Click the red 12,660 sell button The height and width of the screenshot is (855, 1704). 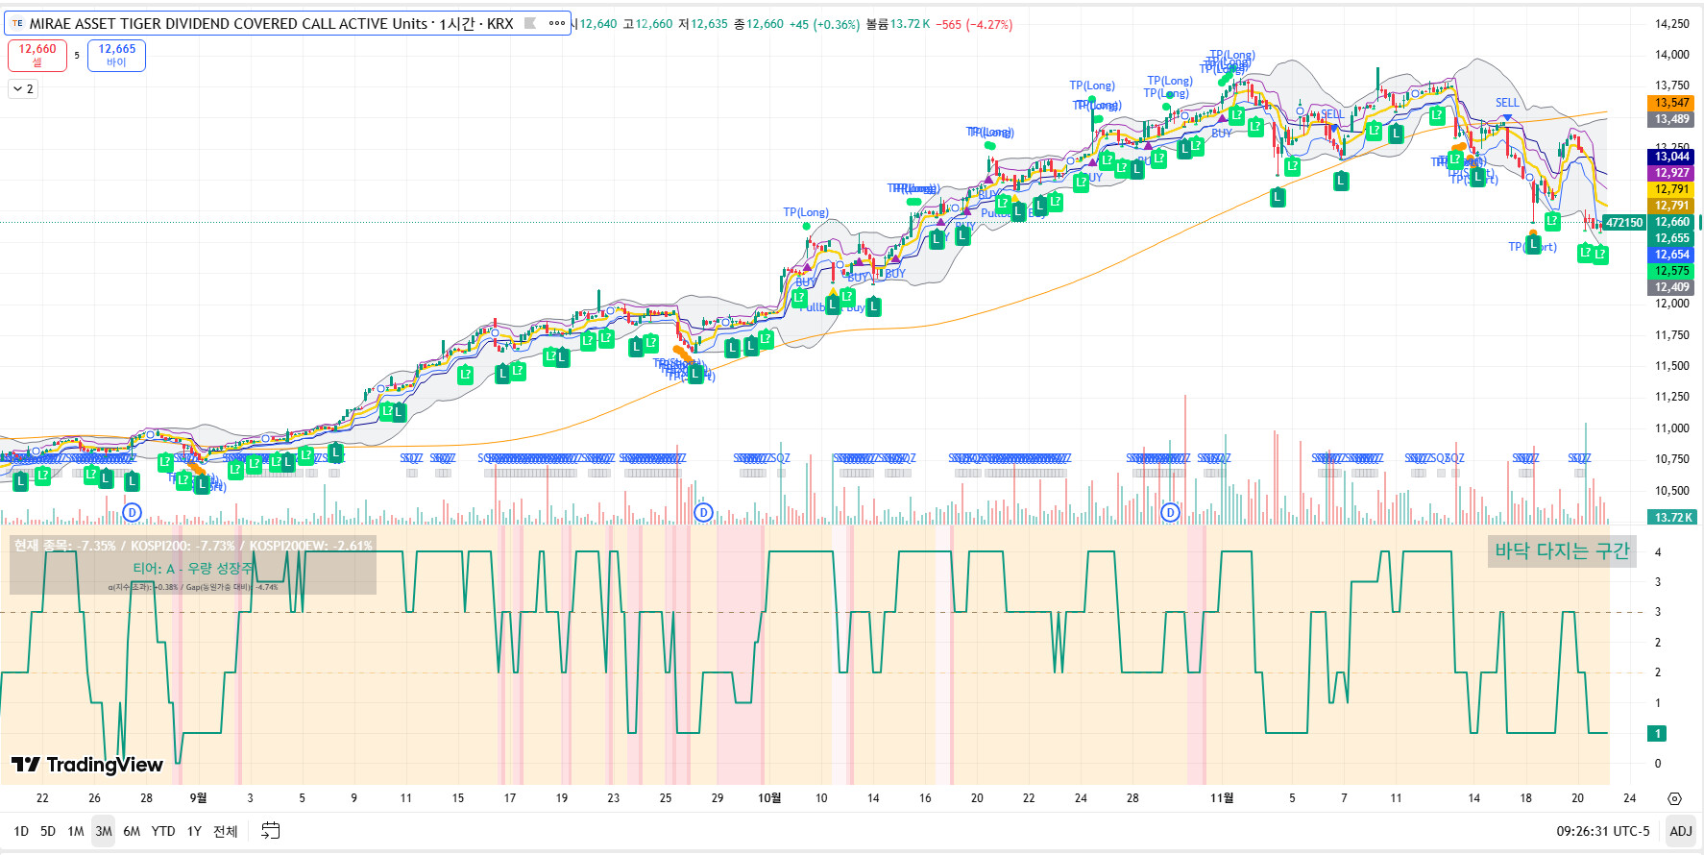[37, 55]
